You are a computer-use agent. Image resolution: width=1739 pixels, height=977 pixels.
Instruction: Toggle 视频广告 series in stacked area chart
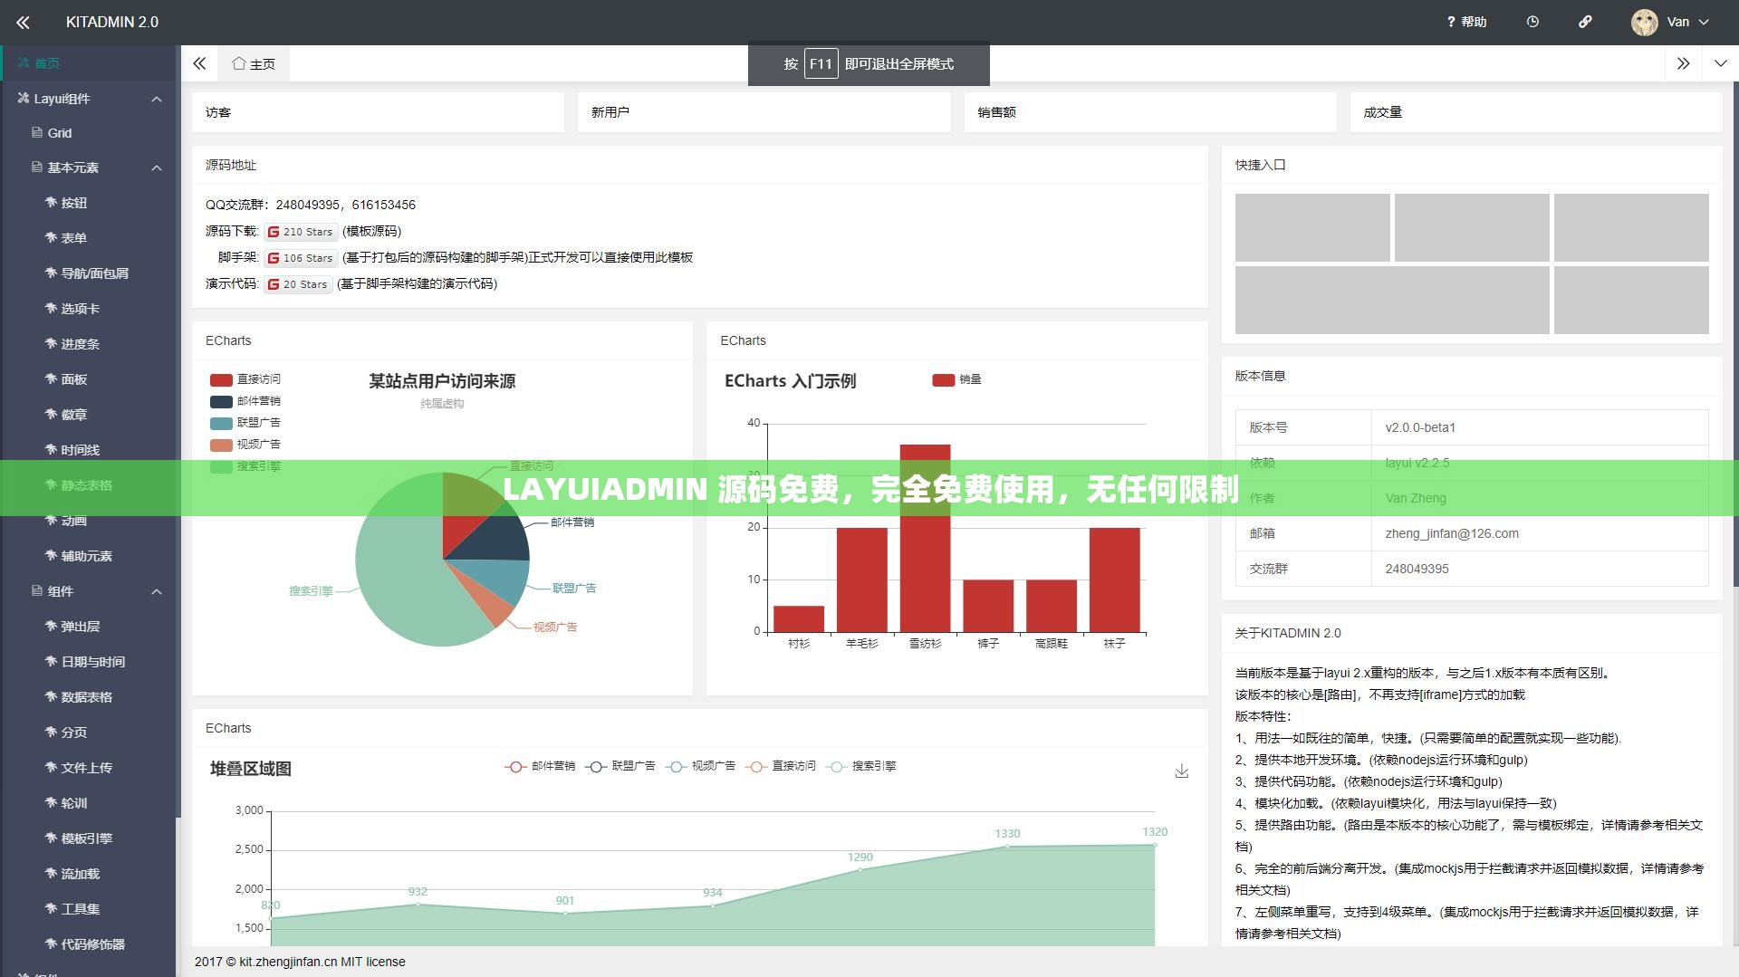click(x=700, y=766)
